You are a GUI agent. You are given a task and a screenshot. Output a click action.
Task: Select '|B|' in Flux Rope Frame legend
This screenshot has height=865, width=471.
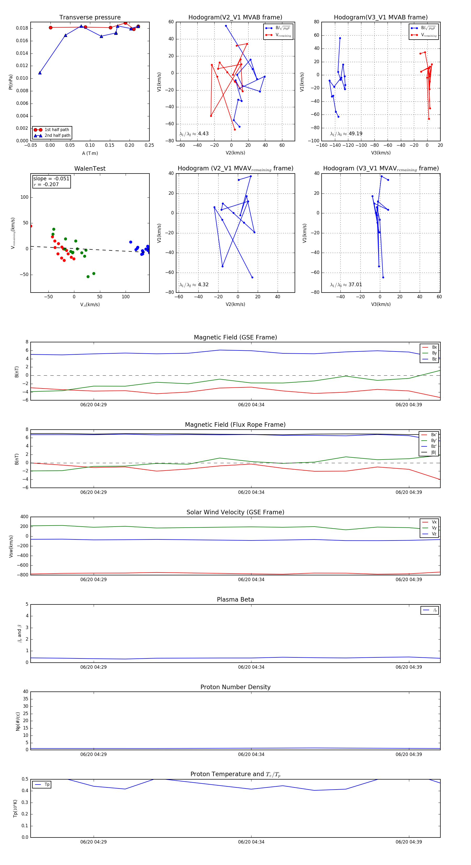(429, 453)
